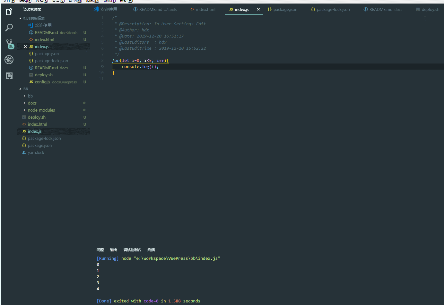Screen dimensions: 444x305
Task: Click the @Author: hdx comment line
Action: 132,30
